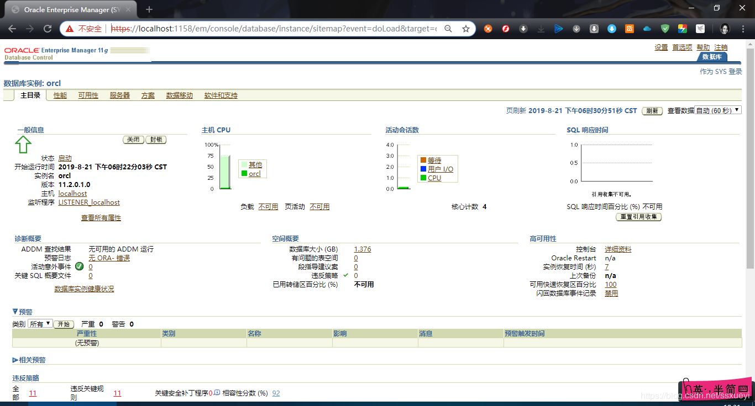Open the 方案 tab
755x406 pixels.
click(x=148, y=95)
